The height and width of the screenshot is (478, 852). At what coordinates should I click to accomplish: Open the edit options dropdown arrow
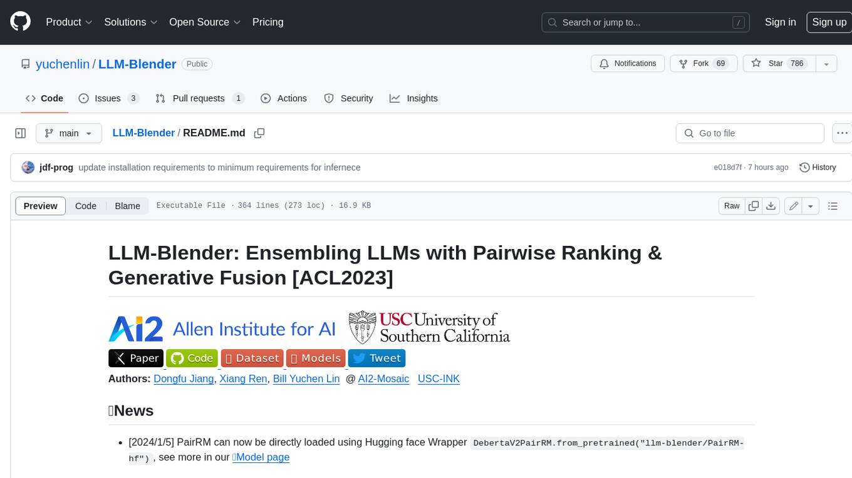pos(811,206)
